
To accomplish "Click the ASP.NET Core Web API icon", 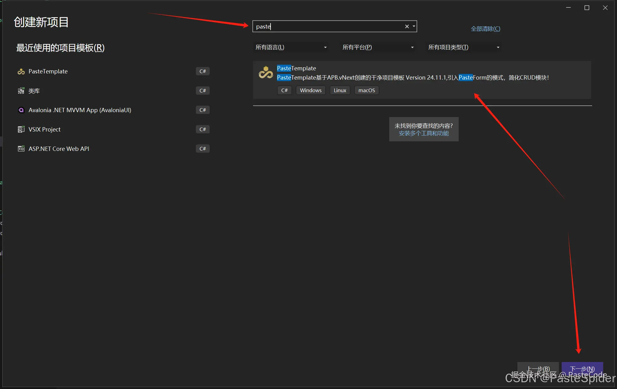I will point(21,149).
